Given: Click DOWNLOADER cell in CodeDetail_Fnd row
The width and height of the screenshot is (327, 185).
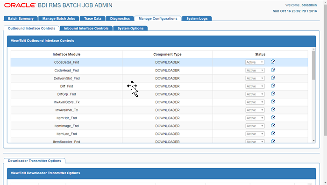Looking at the screenshot, I should (167, 62).
